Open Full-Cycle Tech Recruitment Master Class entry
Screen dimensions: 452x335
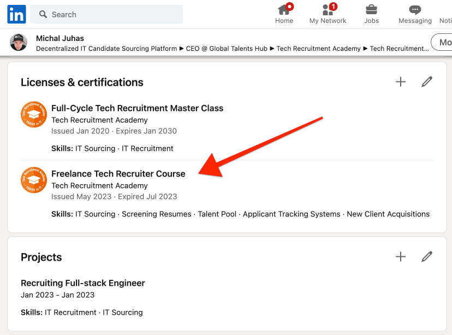[x=137, y=108]
